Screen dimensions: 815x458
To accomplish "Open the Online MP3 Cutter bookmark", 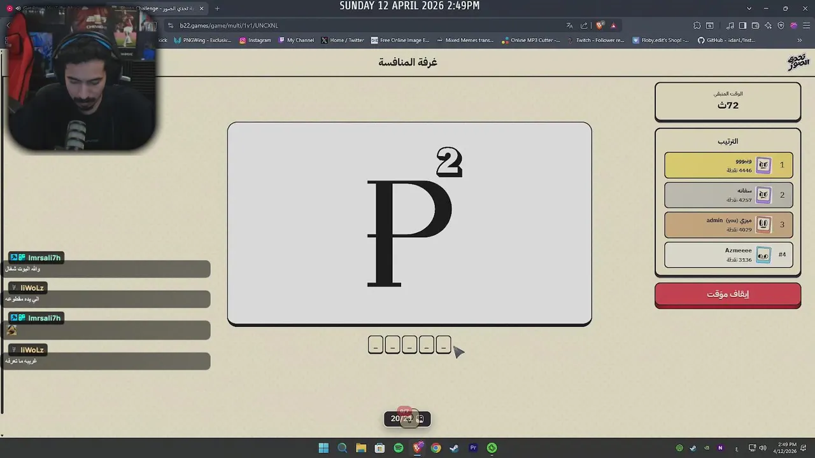I will point(531,40).
